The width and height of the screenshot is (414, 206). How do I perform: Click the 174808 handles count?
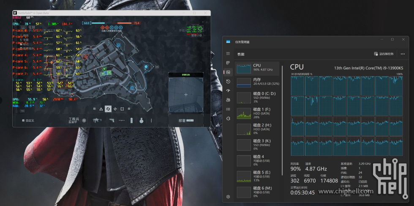pos(329,181)
